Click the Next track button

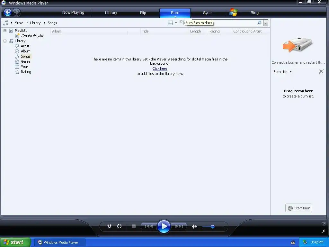pos(179,226)
